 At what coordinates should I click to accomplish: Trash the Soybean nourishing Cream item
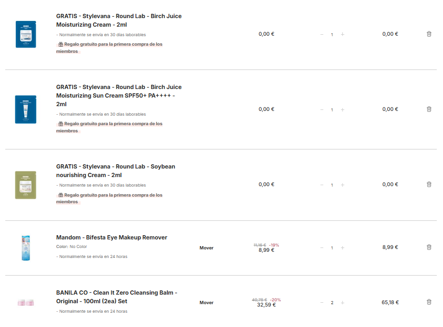tap(429, 185)
